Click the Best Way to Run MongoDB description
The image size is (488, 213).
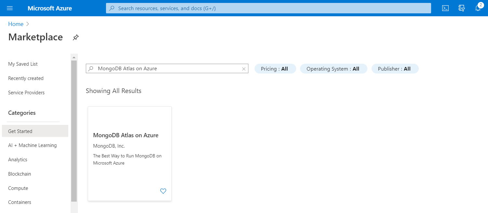point(127,159)
